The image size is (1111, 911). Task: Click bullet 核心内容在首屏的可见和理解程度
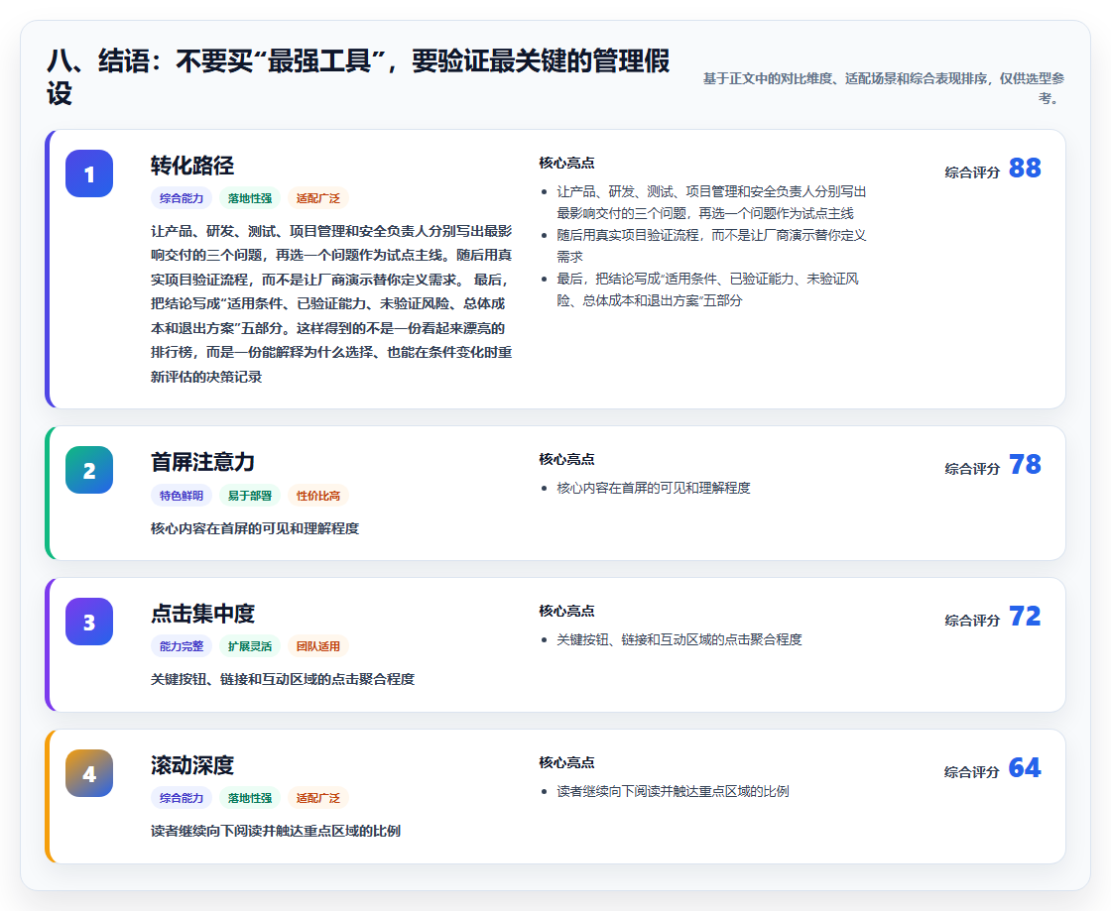[654, 488]
